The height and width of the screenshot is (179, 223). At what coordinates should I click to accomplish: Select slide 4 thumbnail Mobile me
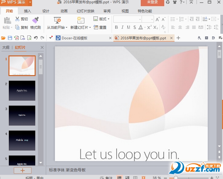22,141
